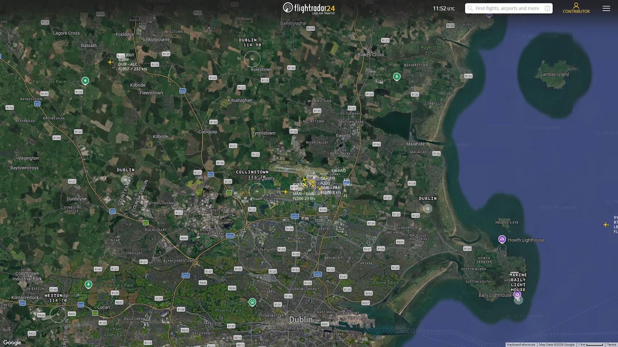
Task: Open the Contributor account icon
Action: click(576, 6)
